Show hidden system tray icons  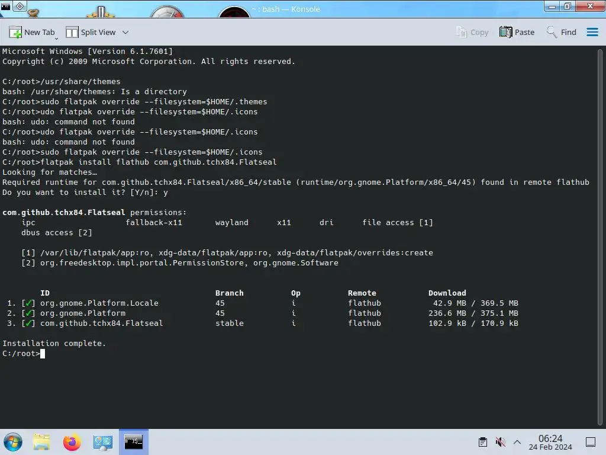pos(517,442)
